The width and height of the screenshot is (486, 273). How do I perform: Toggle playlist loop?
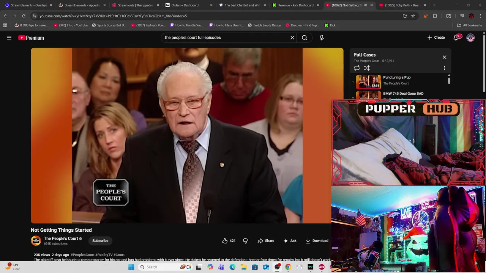[357, 68]
